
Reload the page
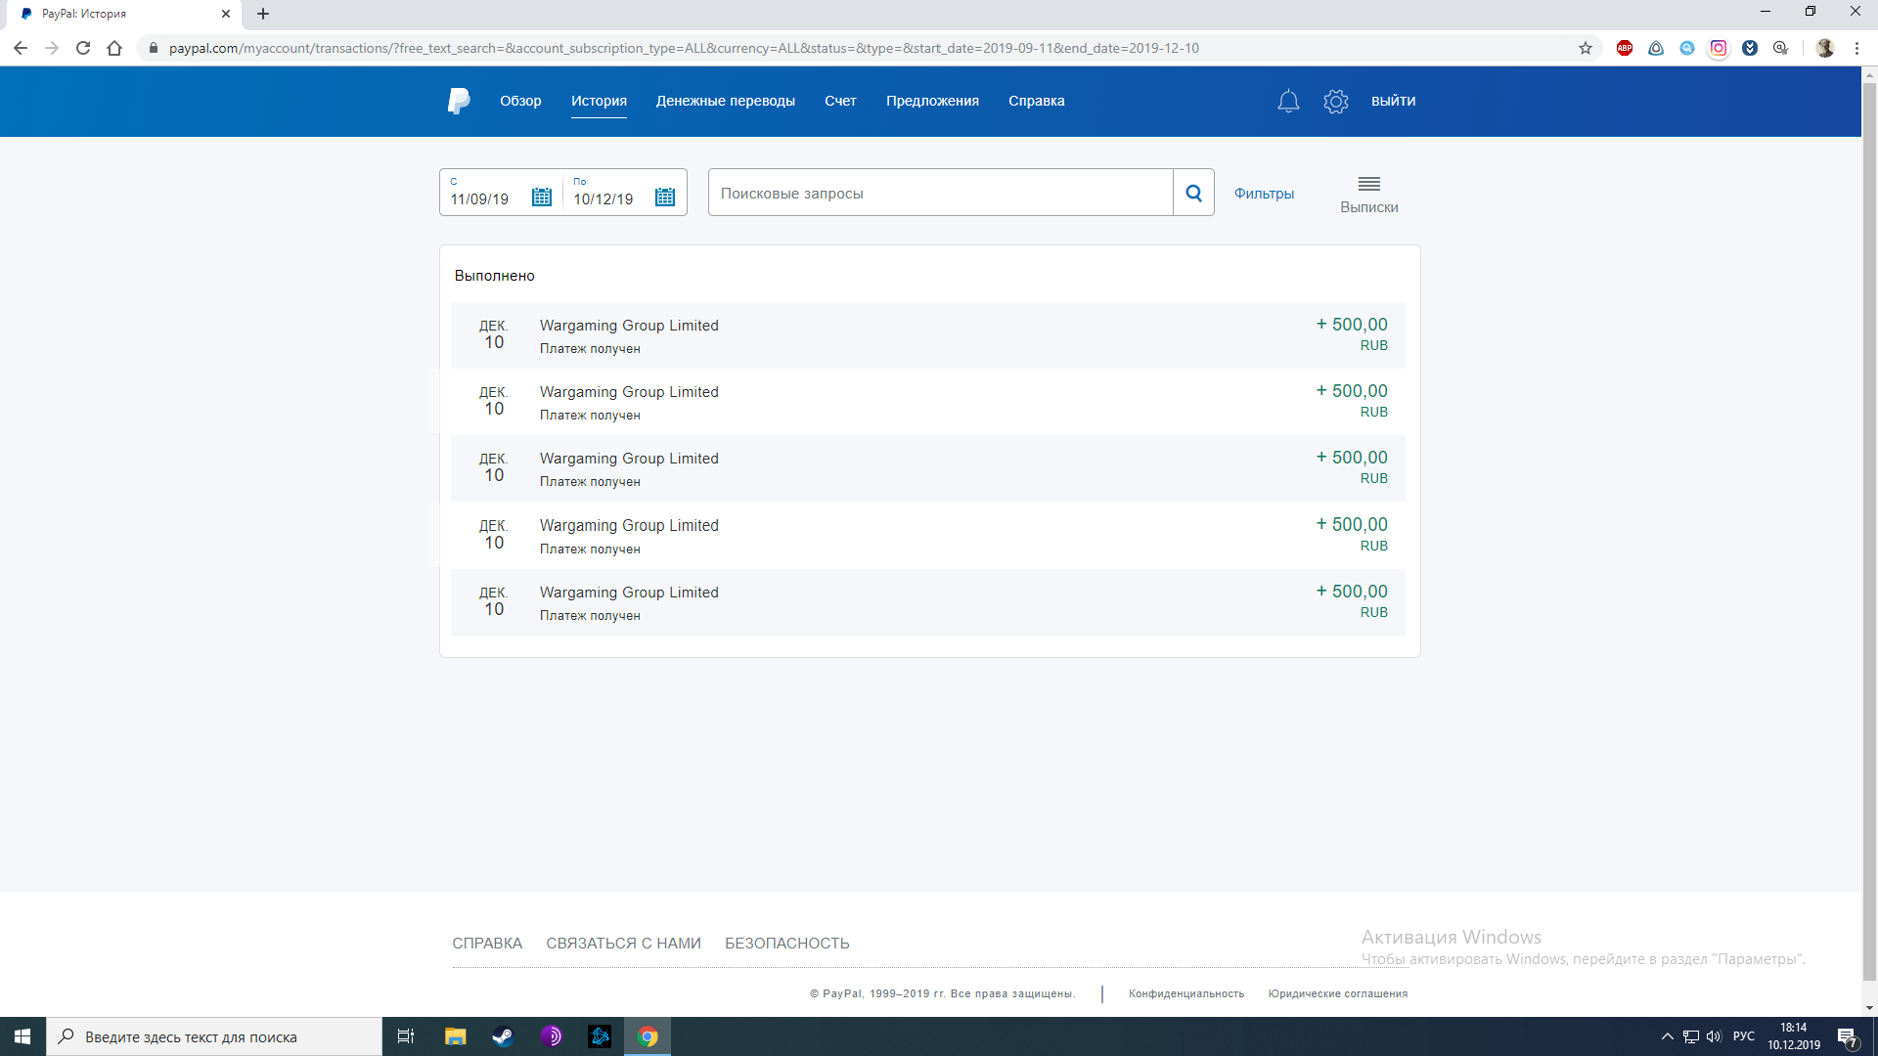(83, 48)
